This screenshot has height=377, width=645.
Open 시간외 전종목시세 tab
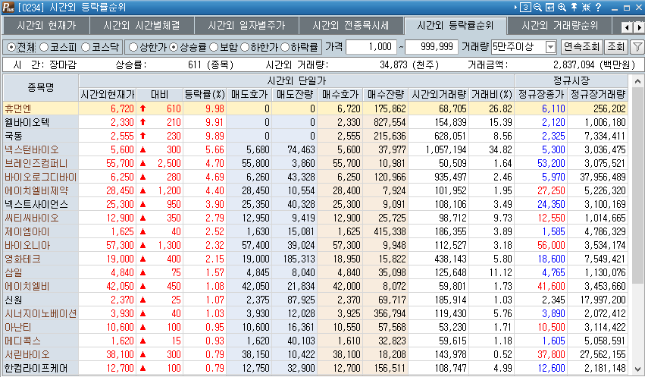pyautogui.click(x=351, y=26)
